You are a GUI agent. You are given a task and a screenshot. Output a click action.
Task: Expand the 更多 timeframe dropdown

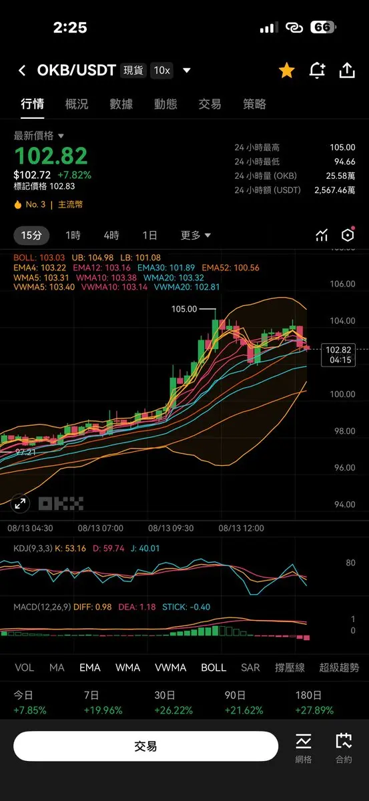(196, 235)
